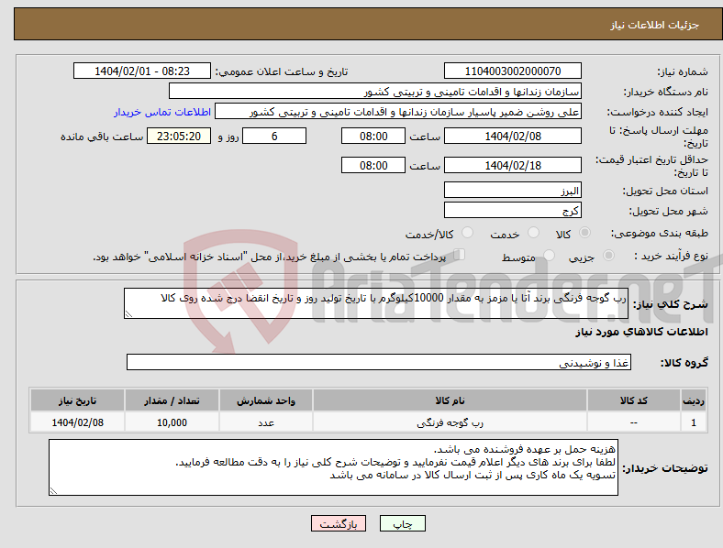Click the unit cell عدد

266,422
